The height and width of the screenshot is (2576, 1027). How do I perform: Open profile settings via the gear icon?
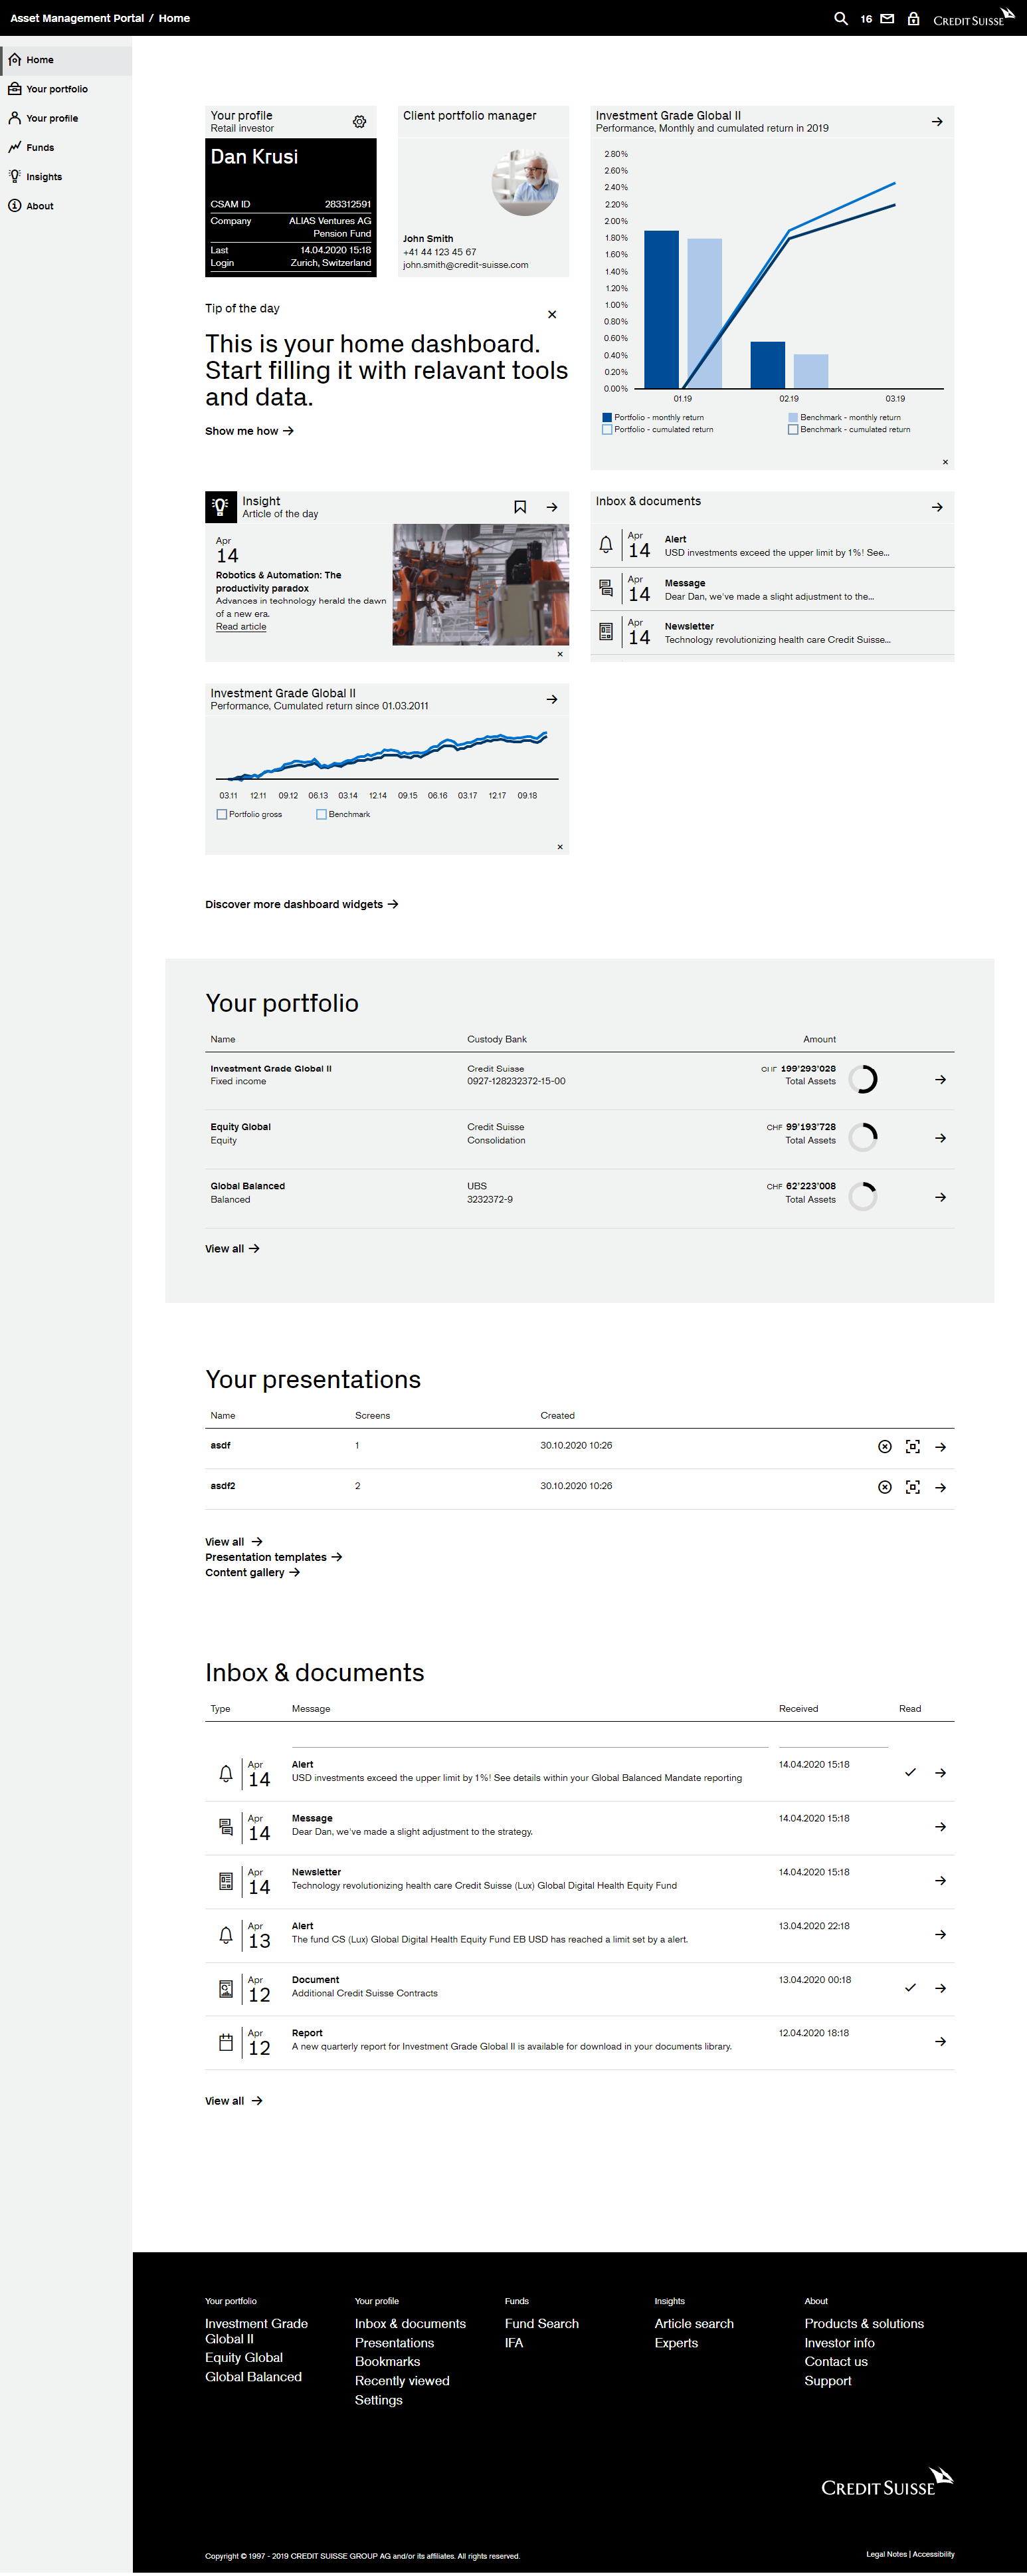tap(359, 122)
